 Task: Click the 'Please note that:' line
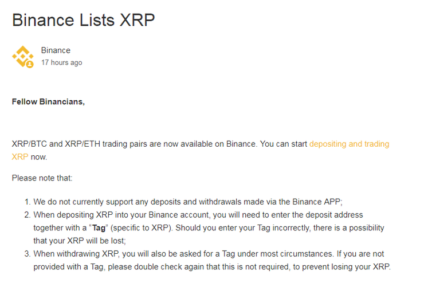coord(42,178)
